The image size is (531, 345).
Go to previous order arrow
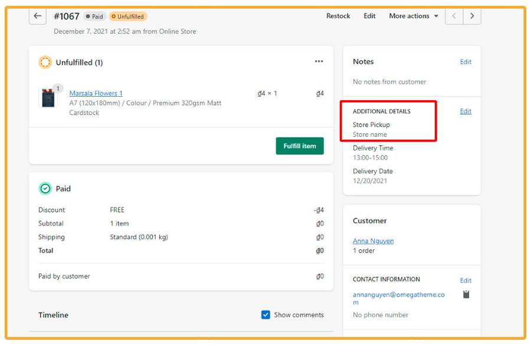[x=454, y=16]
